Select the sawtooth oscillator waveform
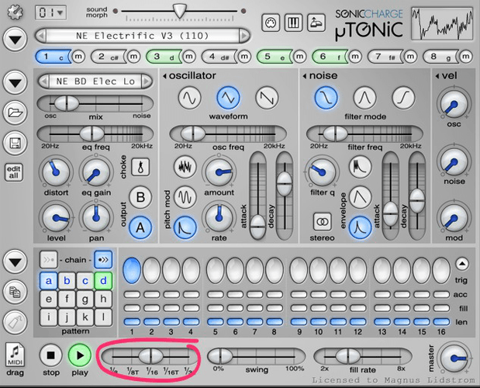 point(267,98)
